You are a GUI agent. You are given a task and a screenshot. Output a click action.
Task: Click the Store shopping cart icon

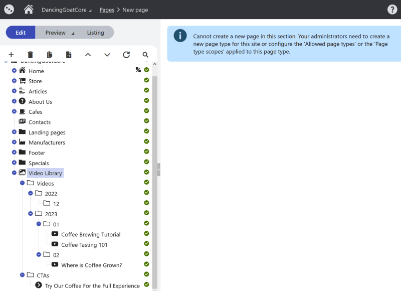pos(22,81)
